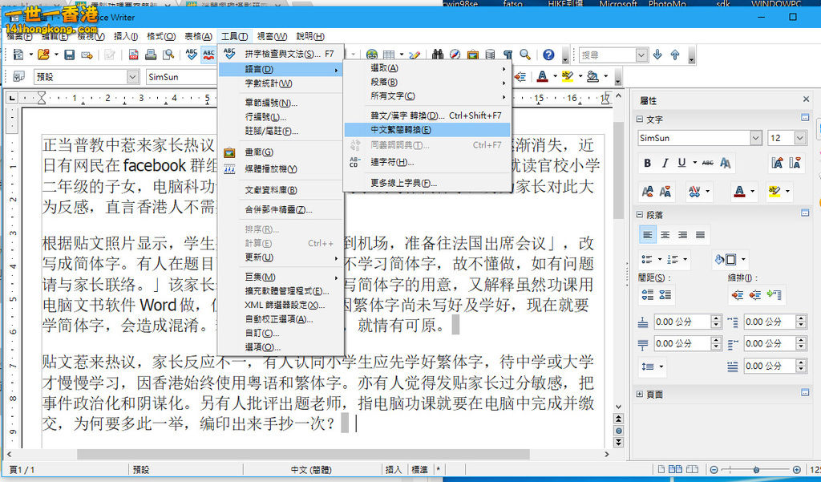Toggle formatting marks pilcrow icon
Image resolution: width=821 pixels, height=482 pixels.
[508, 55]
